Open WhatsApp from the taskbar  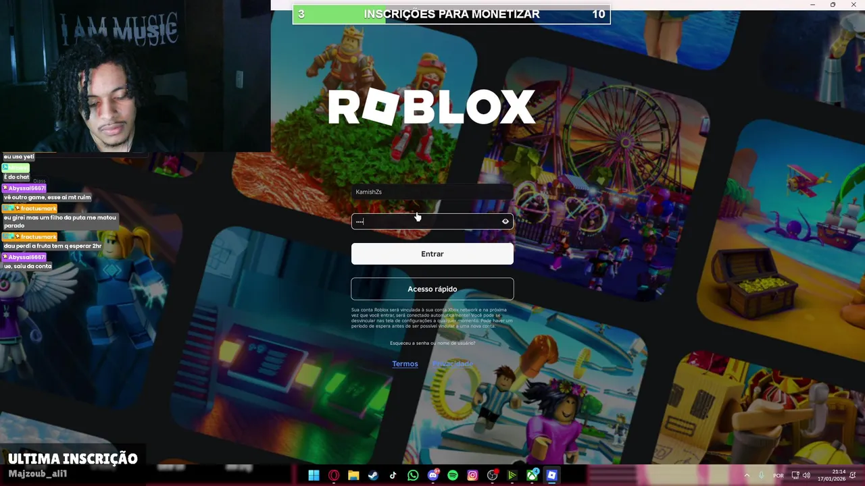point(413,475)
